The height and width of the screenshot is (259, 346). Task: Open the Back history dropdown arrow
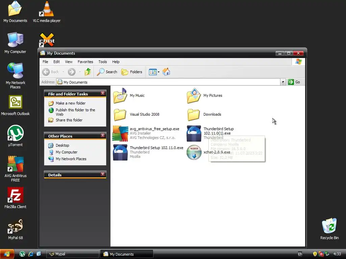63,72
